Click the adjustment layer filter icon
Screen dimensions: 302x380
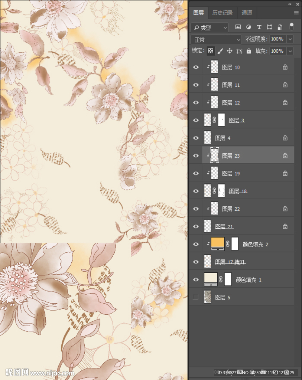point(249,27)
